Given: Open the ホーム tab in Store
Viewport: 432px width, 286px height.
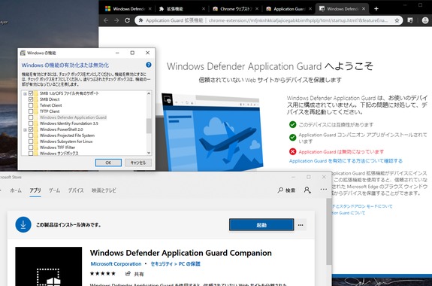Looking at the screenshot, I should tap(16, 190).
